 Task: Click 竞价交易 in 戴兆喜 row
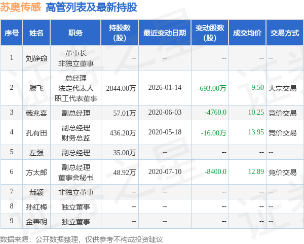pyautogui.click(x=283, y=113)
